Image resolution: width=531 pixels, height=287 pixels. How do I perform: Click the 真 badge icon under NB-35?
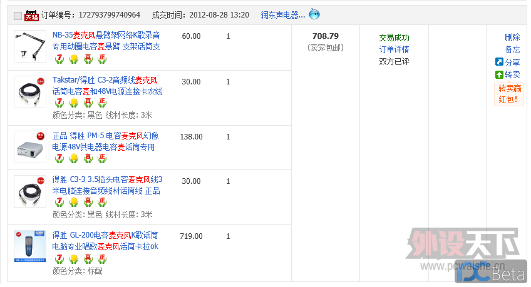pyautogui.click(x=88, y=59)
